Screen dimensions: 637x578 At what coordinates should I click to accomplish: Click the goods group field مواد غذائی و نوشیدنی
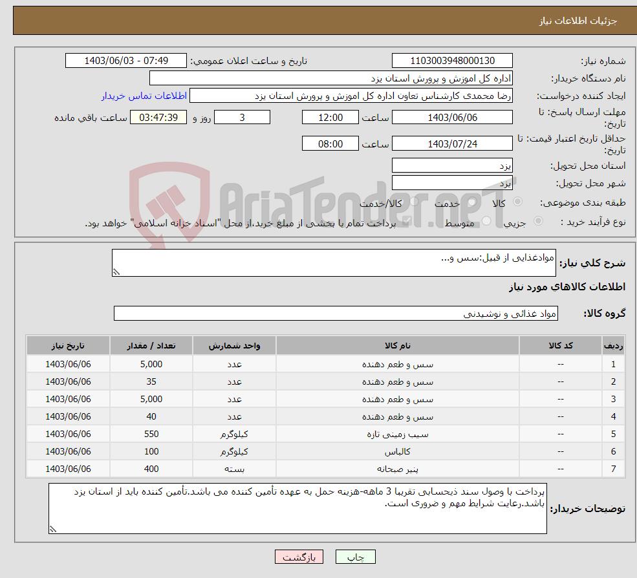pyautogui.click(x=336, y=313)
